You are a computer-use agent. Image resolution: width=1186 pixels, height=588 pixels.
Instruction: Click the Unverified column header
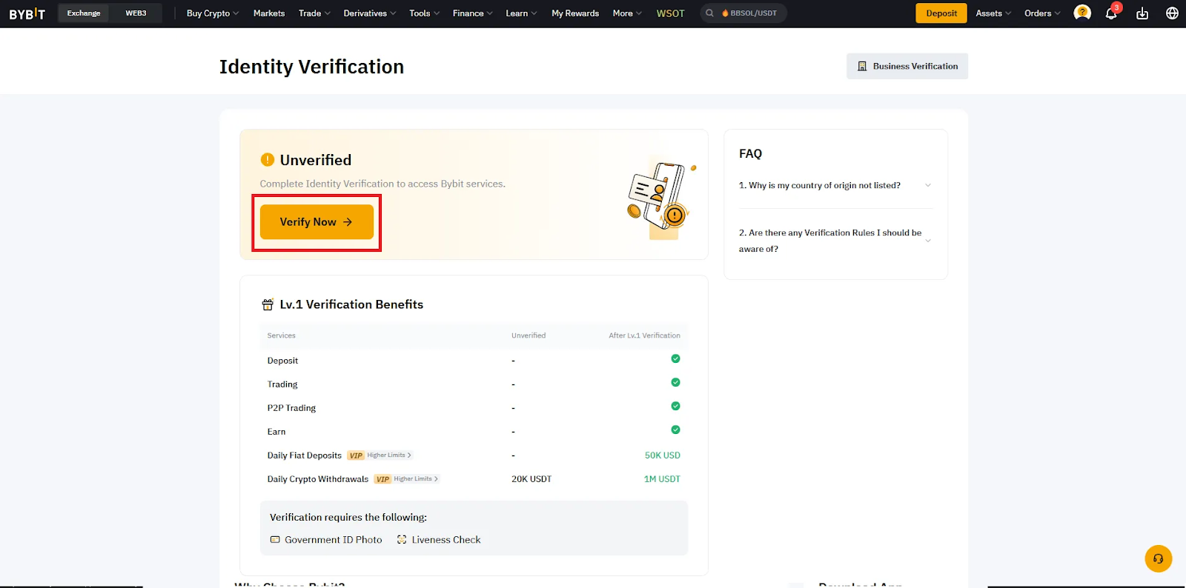529,335
